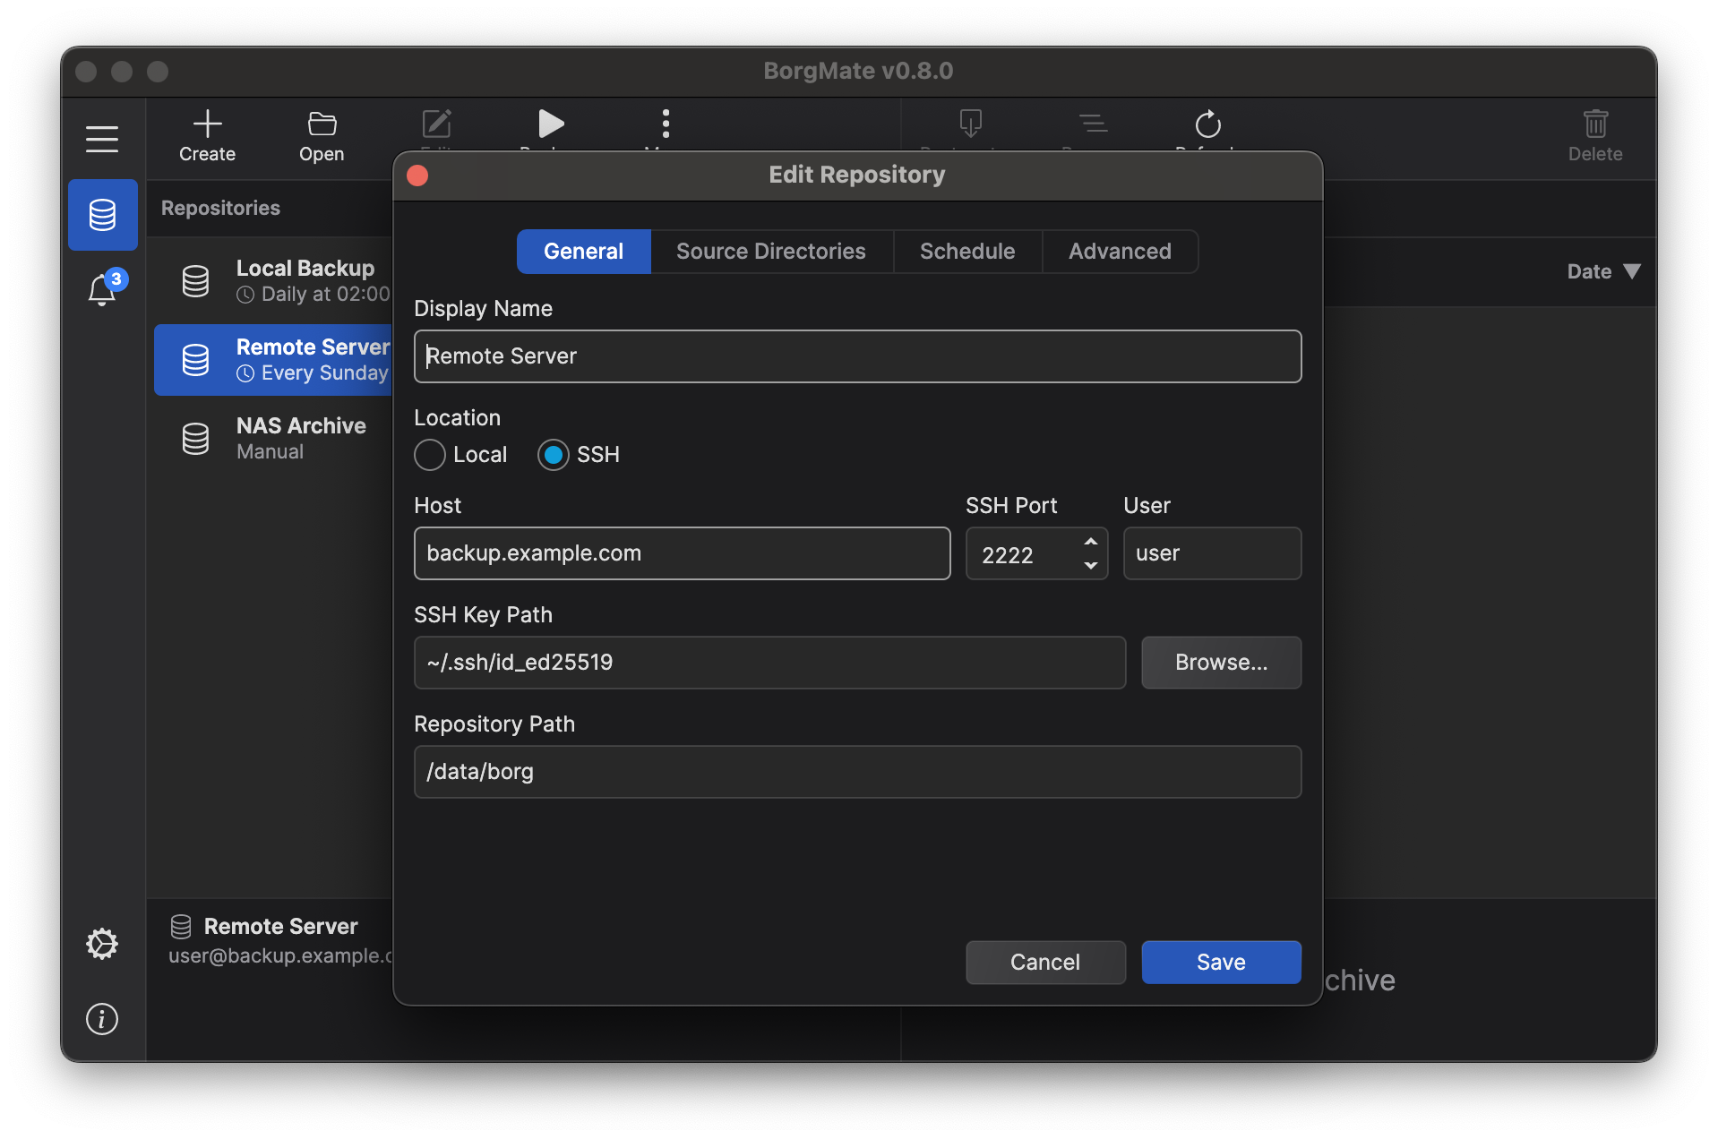This screenshot has height=1139, width=1718.
Task: Open the More menu with three dots icon
Action: (x=665, y=124)
